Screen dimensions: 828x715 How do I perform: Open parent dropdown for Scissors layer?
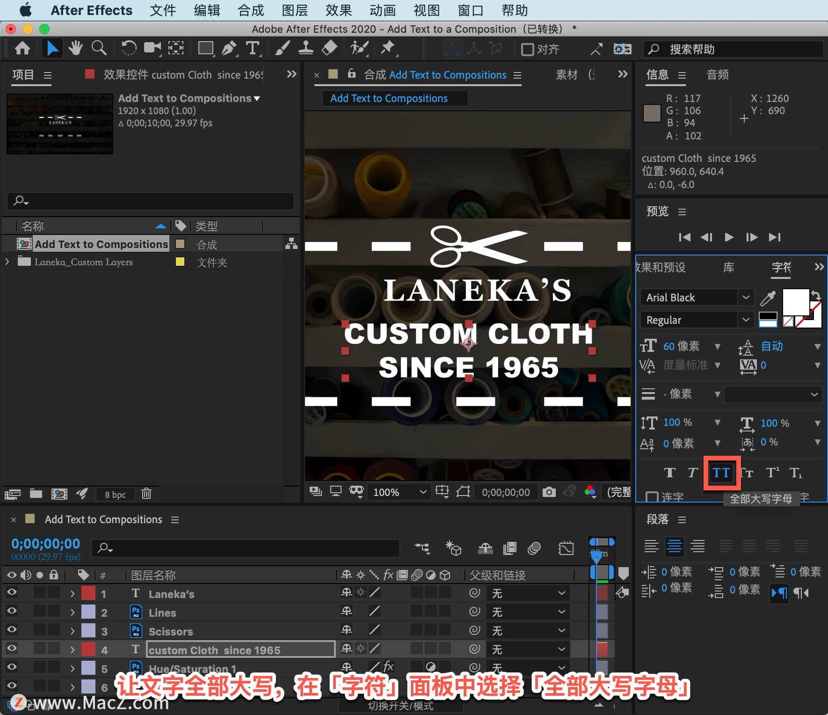528,631
